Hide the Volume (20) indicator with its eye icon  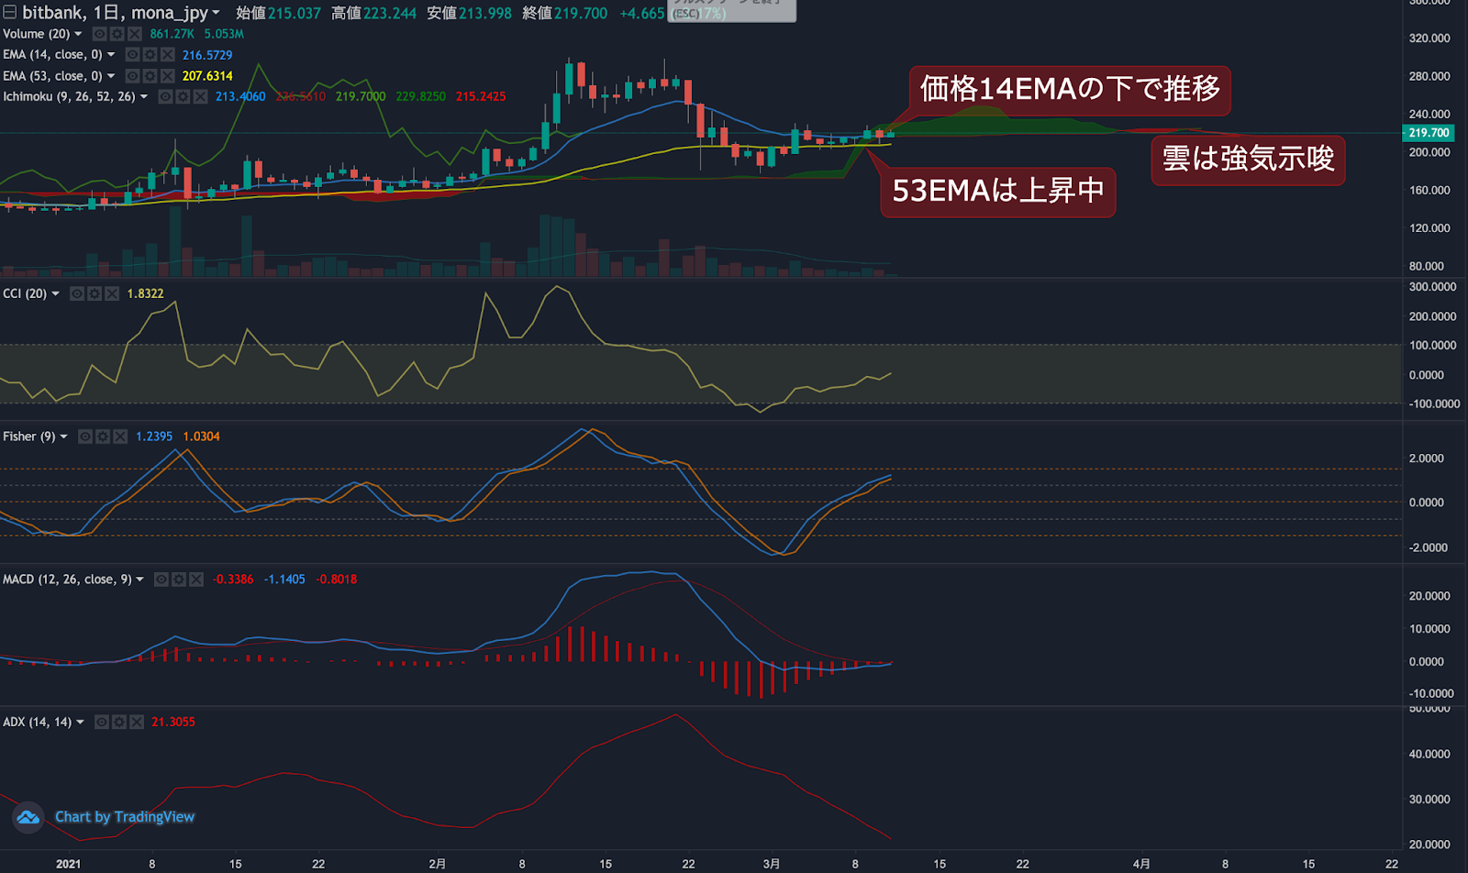coord(100,34)
